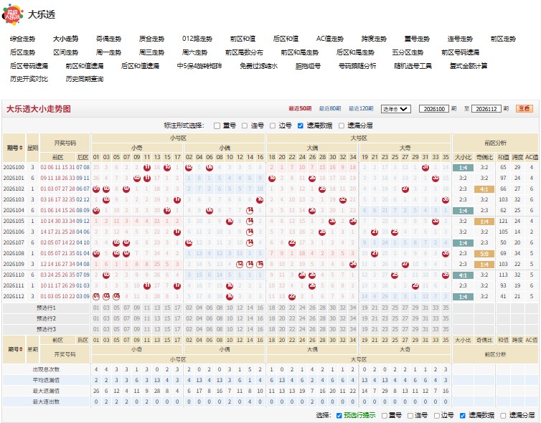Click red ball 34 in row 2026109

pyautogui.click(x=352, y=264)
